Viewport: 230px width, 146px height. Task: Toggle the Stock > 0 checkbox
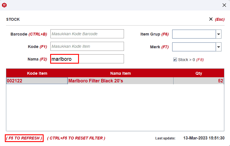point(175,60)
